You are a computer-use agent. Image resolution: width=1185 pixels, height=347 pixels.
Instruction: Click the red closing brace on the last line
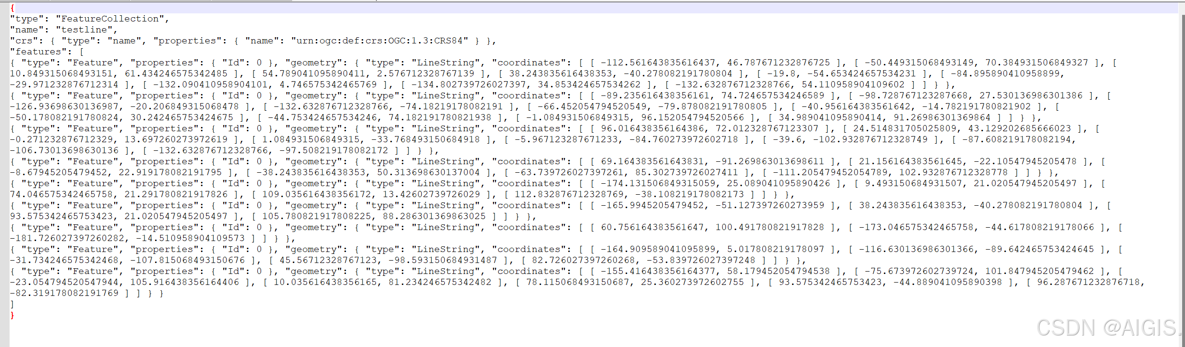(12, 315)
